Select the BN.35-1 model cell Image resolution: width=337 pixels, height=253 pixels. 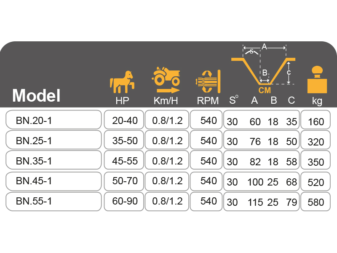click(53, 160)
